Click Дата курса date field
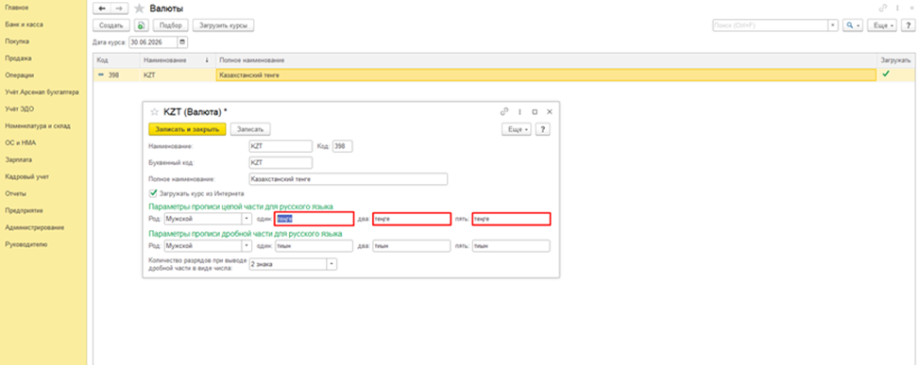920x365 pixels. (153, 42)
